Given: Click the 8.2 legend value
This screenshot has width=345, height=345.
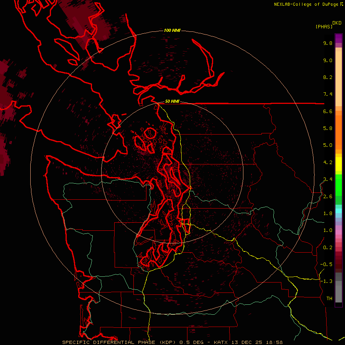Looking at the screenshot, I should [x=328, y=77].
